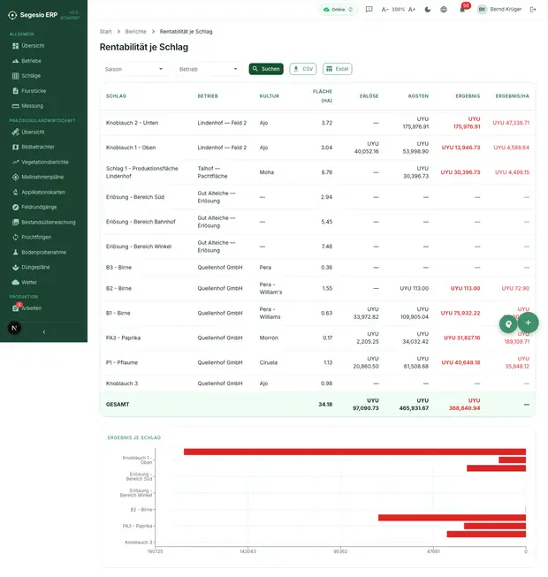Export table as CSV
The height and width of the screenshot is (577, 548).
click(303, 69)
